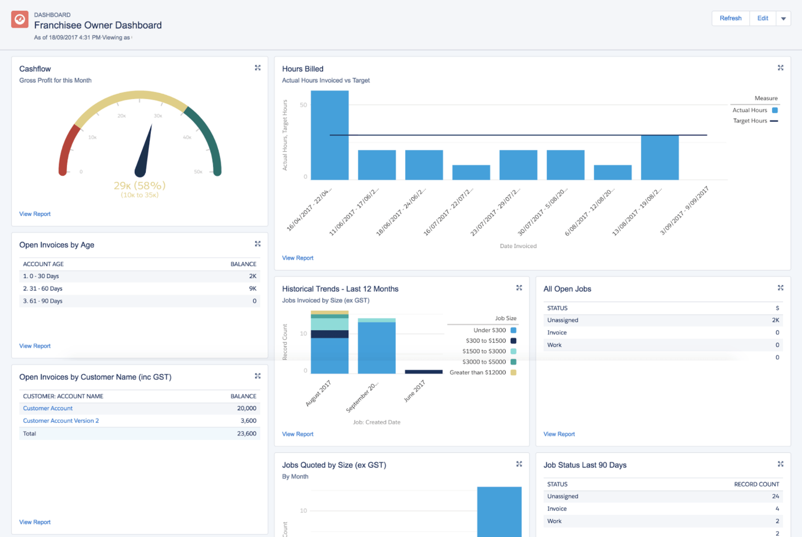This screenshot has height=537, width=802.
Task: Click the Greater than $12000 legend swatch
Action: tap(513, 372)
